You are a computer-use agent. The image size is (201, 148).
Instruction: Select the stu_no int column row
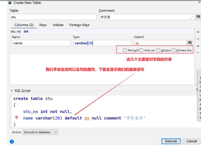[102, 31]
